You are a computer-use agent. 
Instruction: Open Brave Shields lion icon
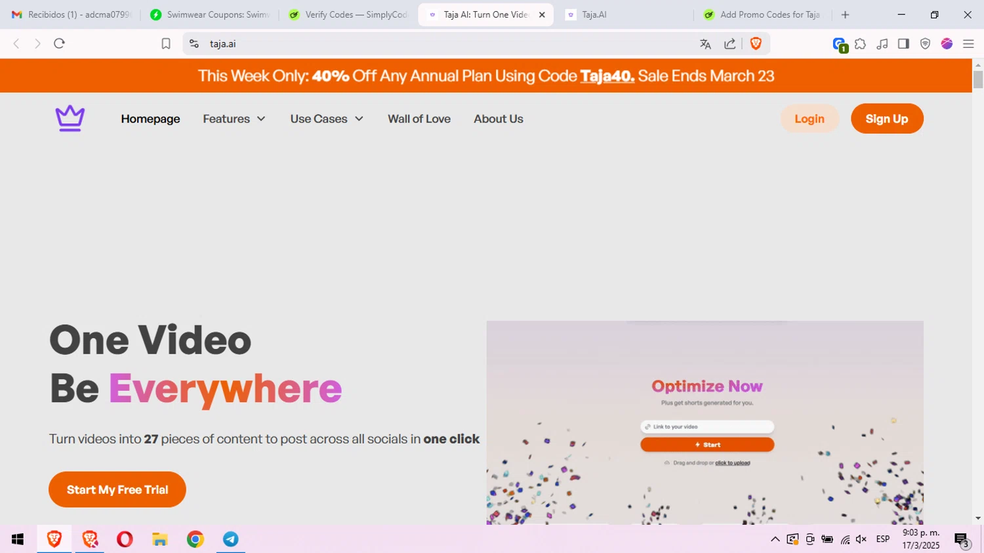[x=756, y=43]
